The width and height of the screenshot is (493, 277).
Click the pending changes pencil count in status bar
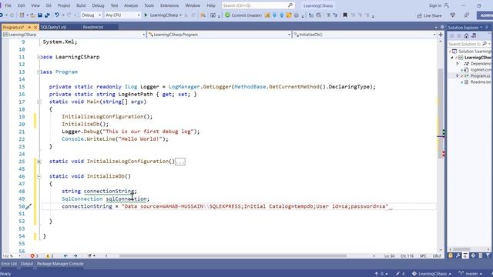pos(401,274)
